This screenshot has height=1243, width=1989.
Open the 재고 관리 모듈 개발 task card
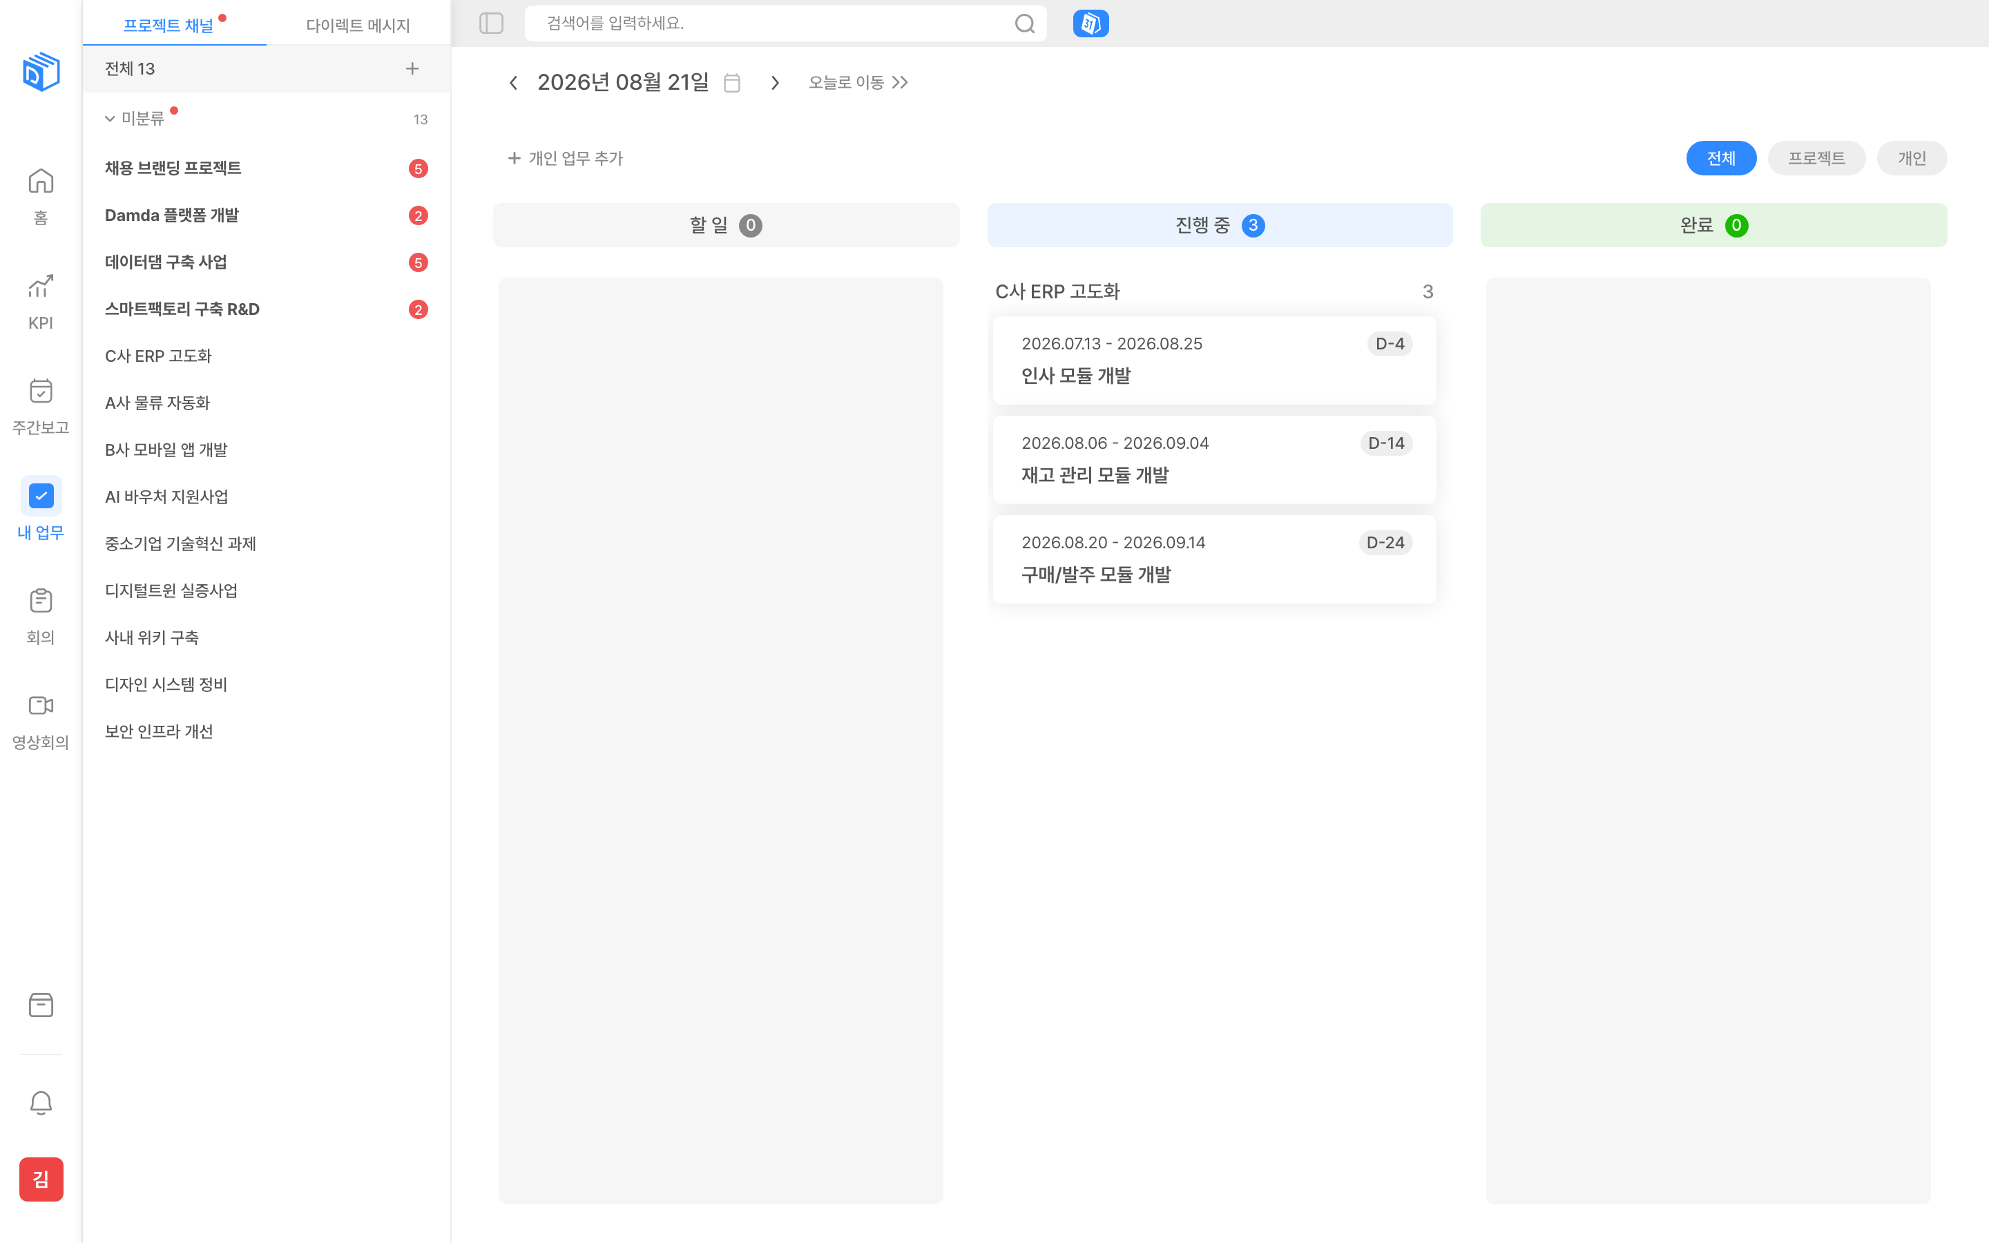coord(1214,459)
